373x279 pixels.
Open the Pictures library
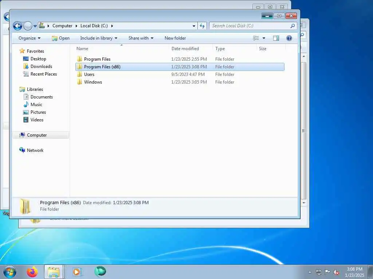38,112
